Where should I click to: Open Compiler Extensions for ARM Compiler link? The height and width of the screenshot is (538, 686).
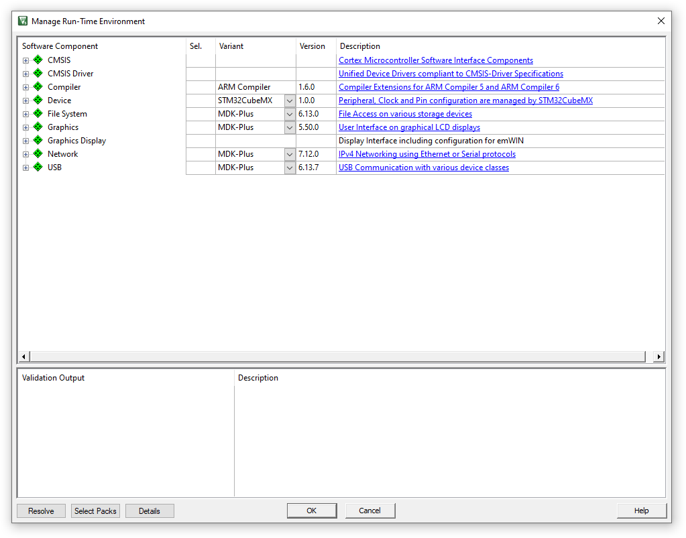point(449,87)
